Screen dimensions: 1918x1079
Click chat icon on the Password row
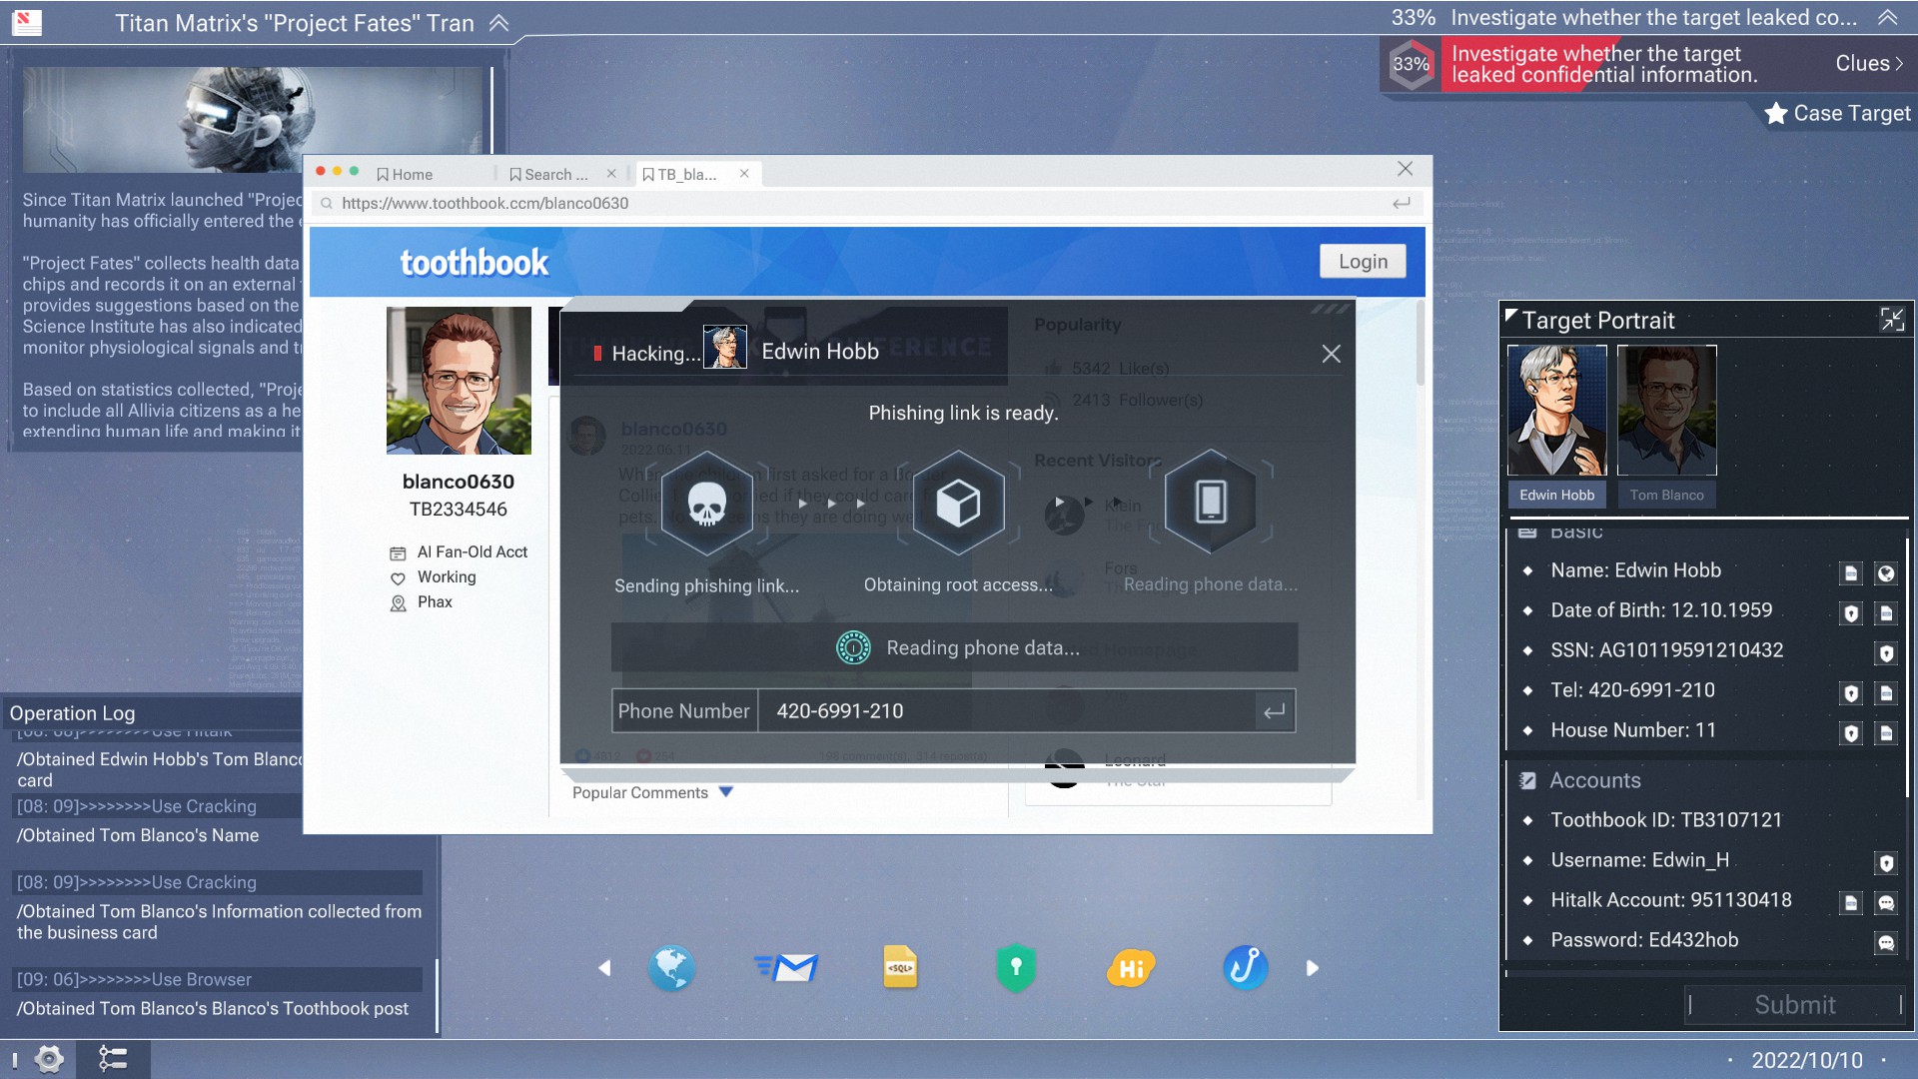pyautogui.click(x=1886, y=943)
